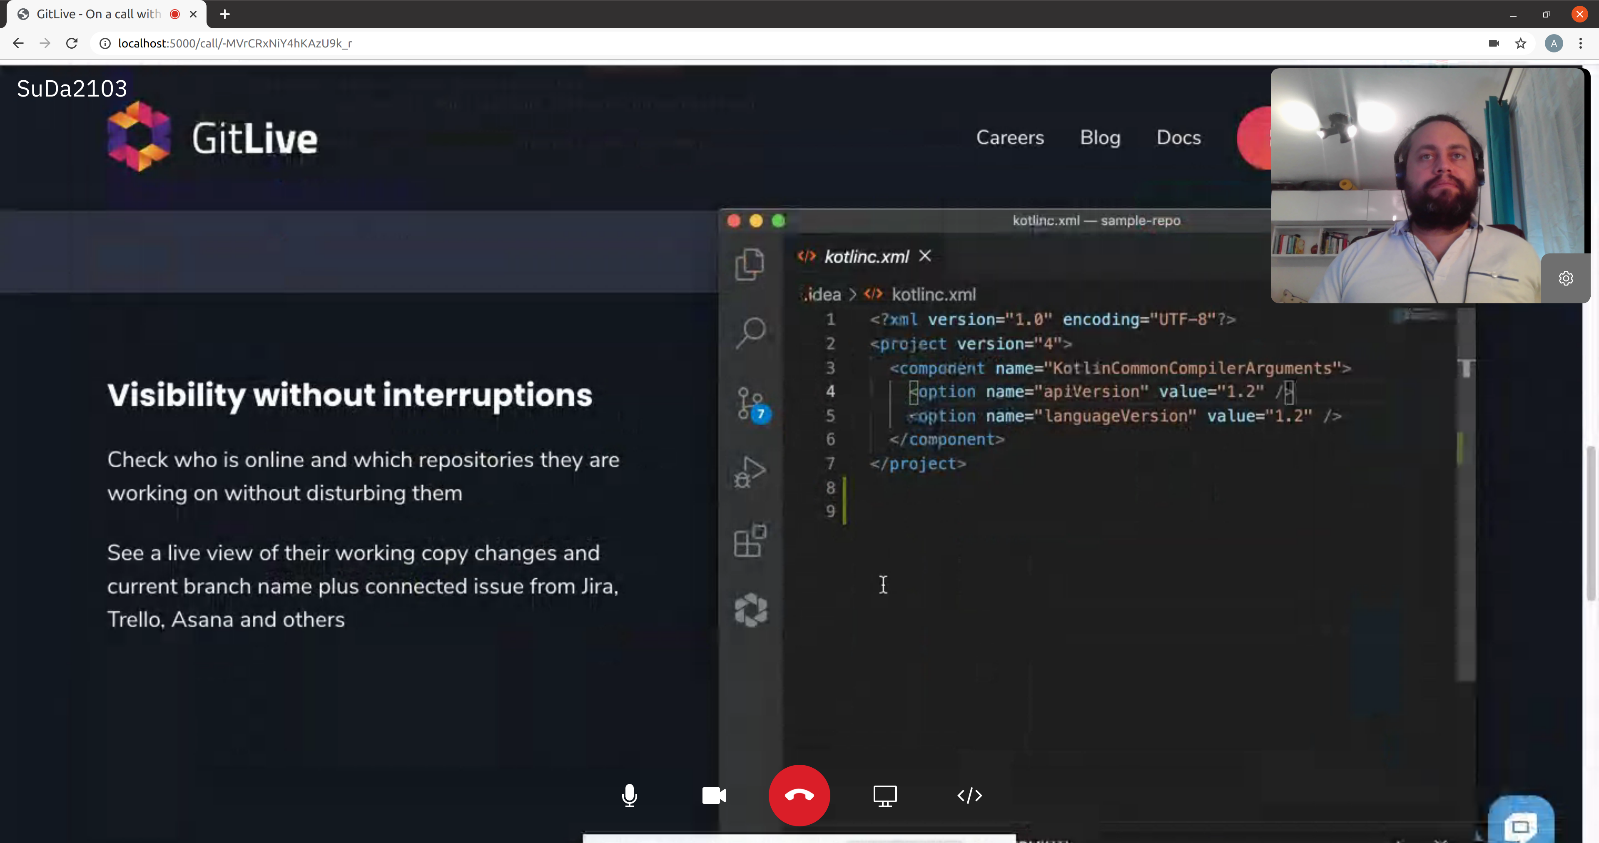Open the Docs link
Image resolution: width=1599 pixels, height=843 pixels.
click(x=1178, y=138)
